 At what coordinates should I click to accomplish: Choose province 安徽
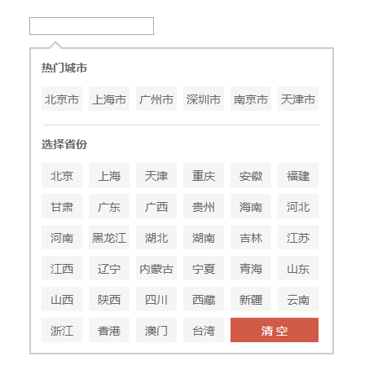[251, 175]
